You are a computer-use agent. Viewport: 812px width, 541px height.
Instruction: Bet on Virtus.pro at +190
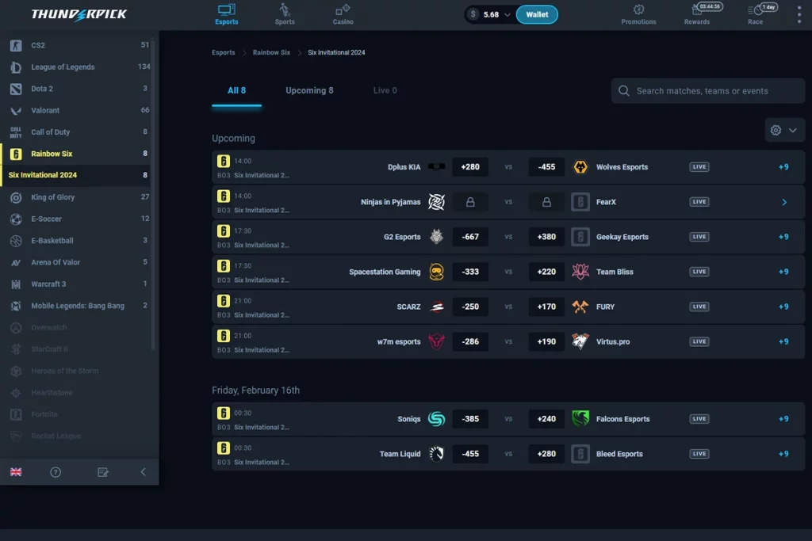(x=546, y=341)
